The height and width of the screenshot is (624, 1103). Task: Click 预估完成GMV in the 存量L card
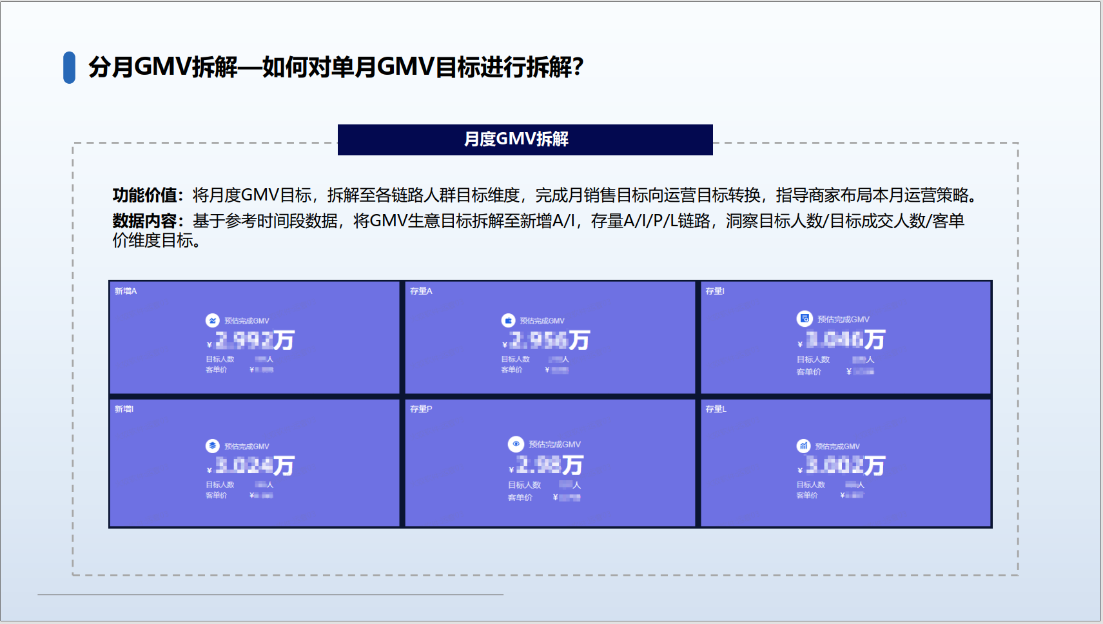837,447
